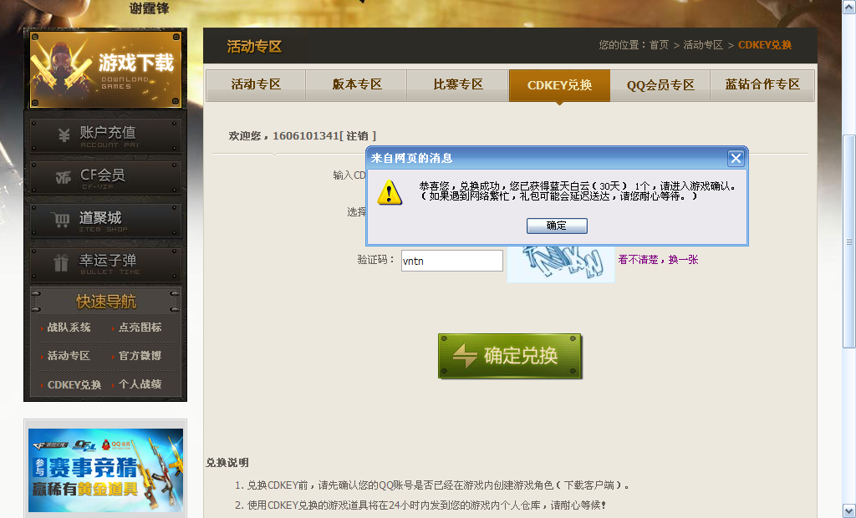Switch to the 活动专区 tab
This screenshot has width=856, height=518.
pos(256,85)
